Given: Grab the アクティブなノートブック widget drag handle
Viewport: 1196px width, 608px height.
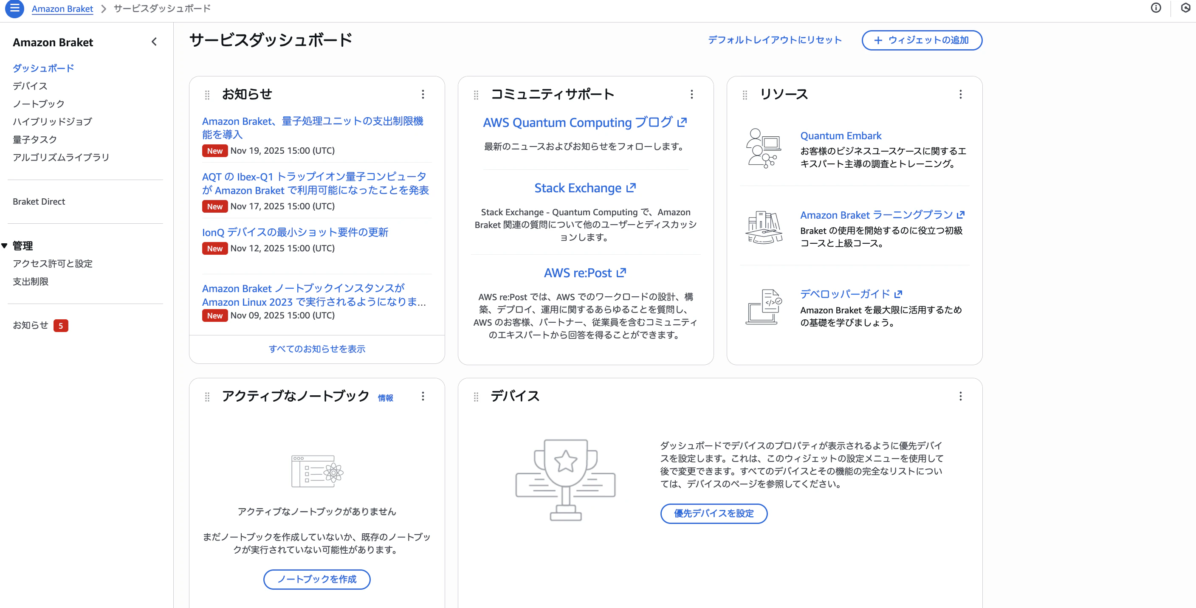Looking at the screenshot, I should coord(208,397).
